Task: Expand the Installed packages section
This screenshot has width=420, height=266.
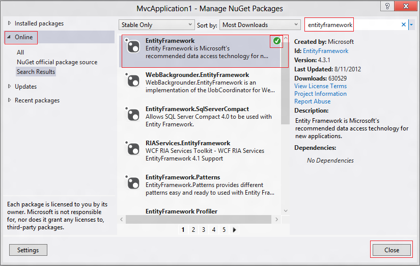Action: tap(9, 23)
